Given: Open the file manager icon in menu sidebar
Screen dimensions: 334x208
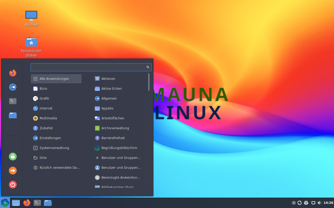Looking at the screenshot, I should coord(13,115).
